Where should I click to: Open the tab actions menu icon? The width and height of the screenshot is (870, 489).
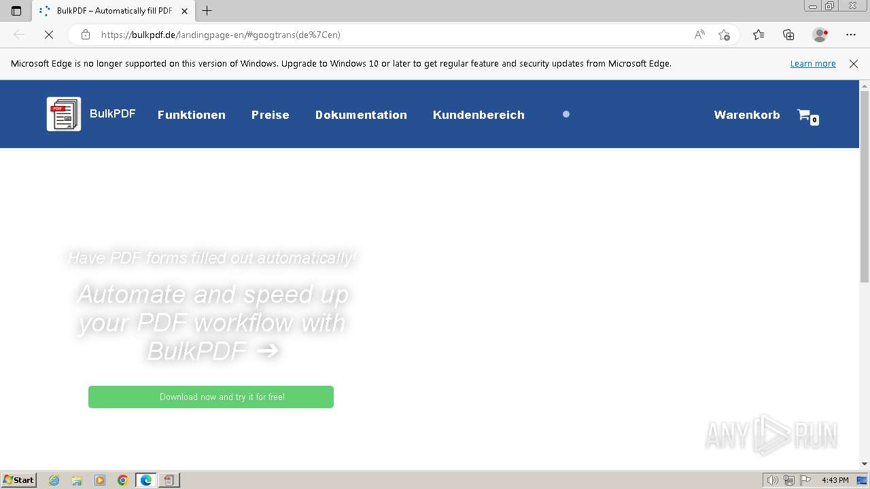pos(16,11)
